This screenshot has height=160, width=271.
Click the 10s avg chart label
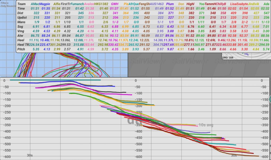206,125
